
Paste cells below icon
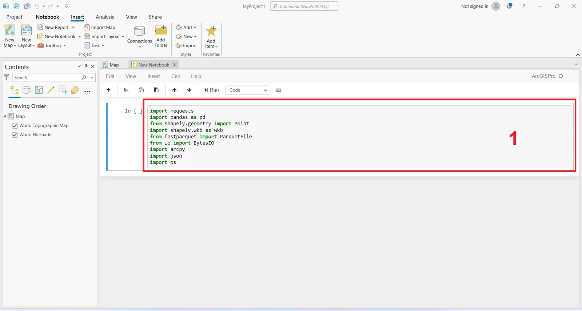pyautogui.click(x=156, y=90)
